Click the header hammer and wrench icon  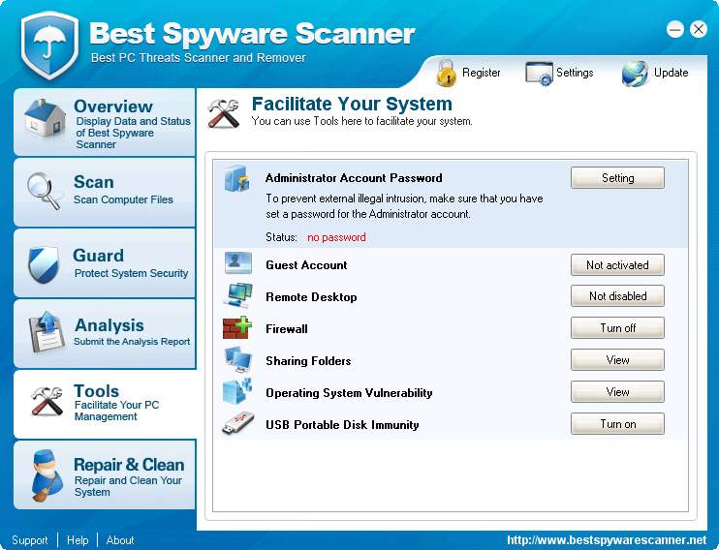[223, 113]
